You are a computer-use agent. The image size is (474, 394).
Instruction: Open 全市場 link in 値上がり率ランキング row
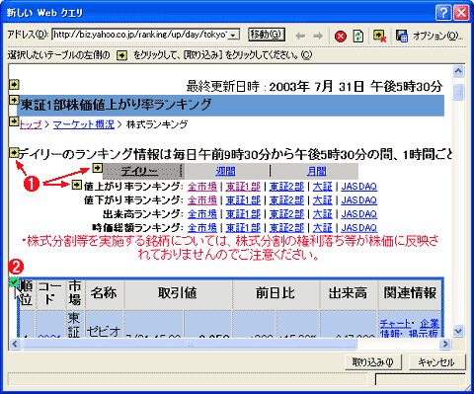[202, 187]
